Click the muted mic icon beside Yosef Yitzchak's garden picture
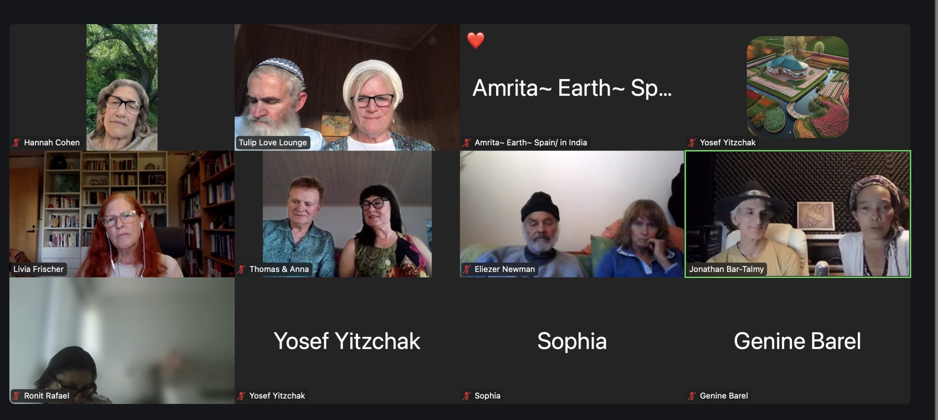The width and height of the screenshot is (938, 420). coord(692,142)
